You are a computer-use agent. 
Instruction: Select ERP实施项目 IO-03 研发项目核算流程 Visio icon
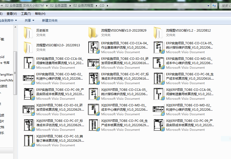point(94,63)
